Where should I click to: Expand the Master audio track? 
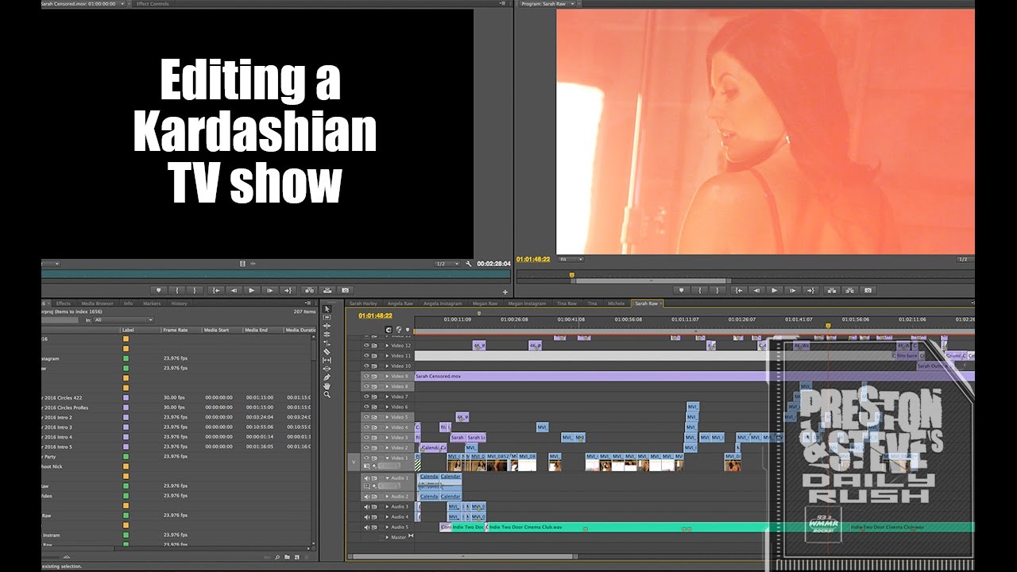pos(388,537)
